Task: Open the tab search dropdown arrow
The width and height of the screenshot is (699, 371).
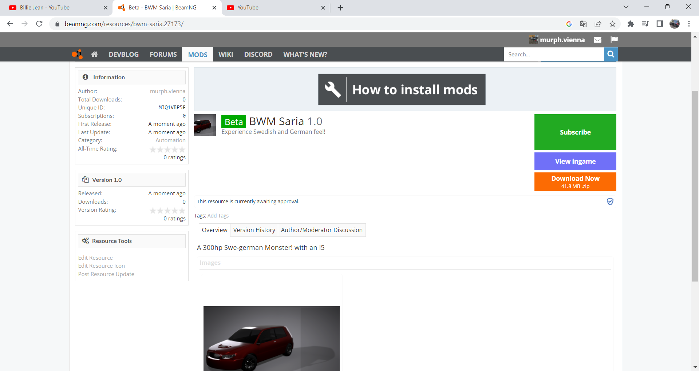Action: point(626,7)
